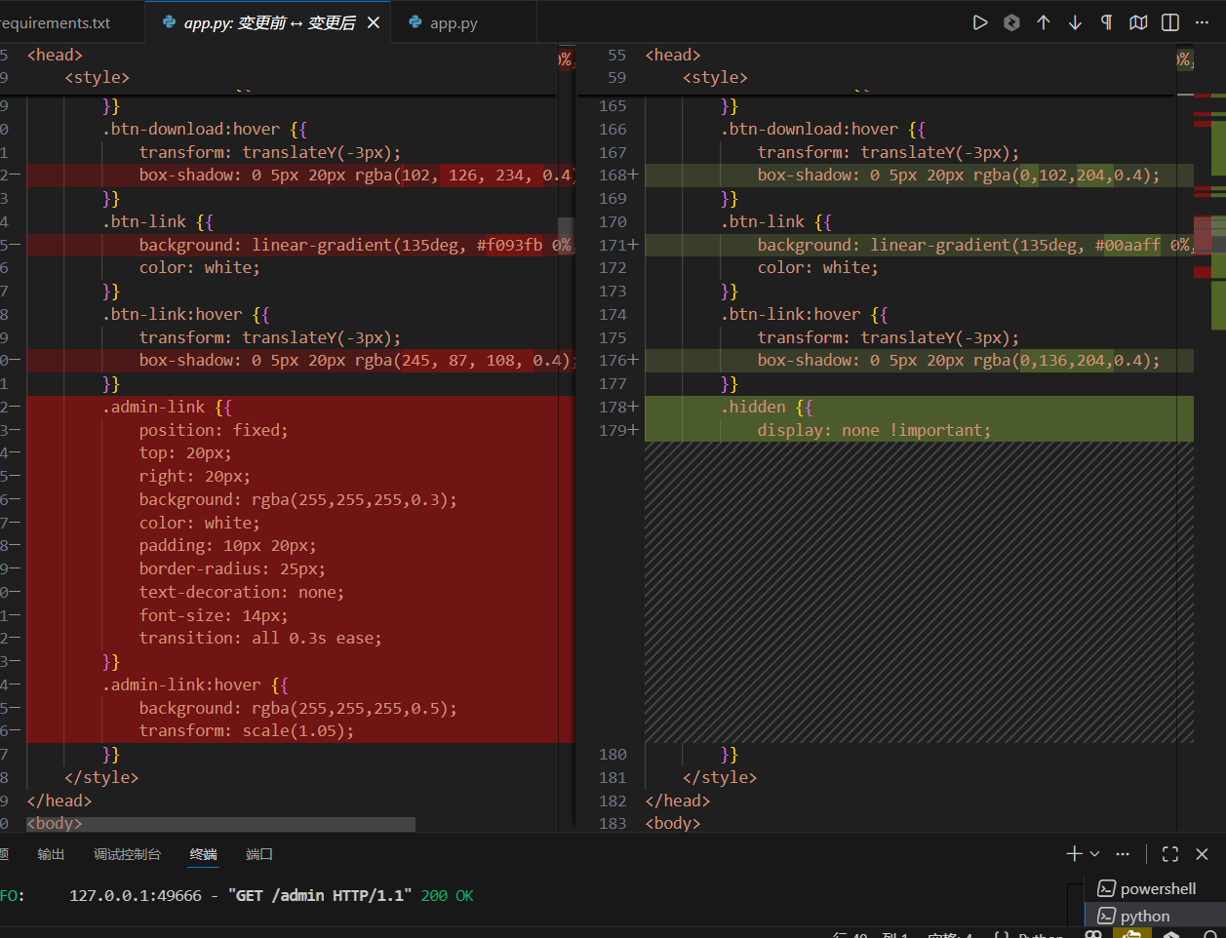Click the removed transform: scale(1.05); line
The height and width of the screenshot is (938, 1226).
tap(247, 730)
